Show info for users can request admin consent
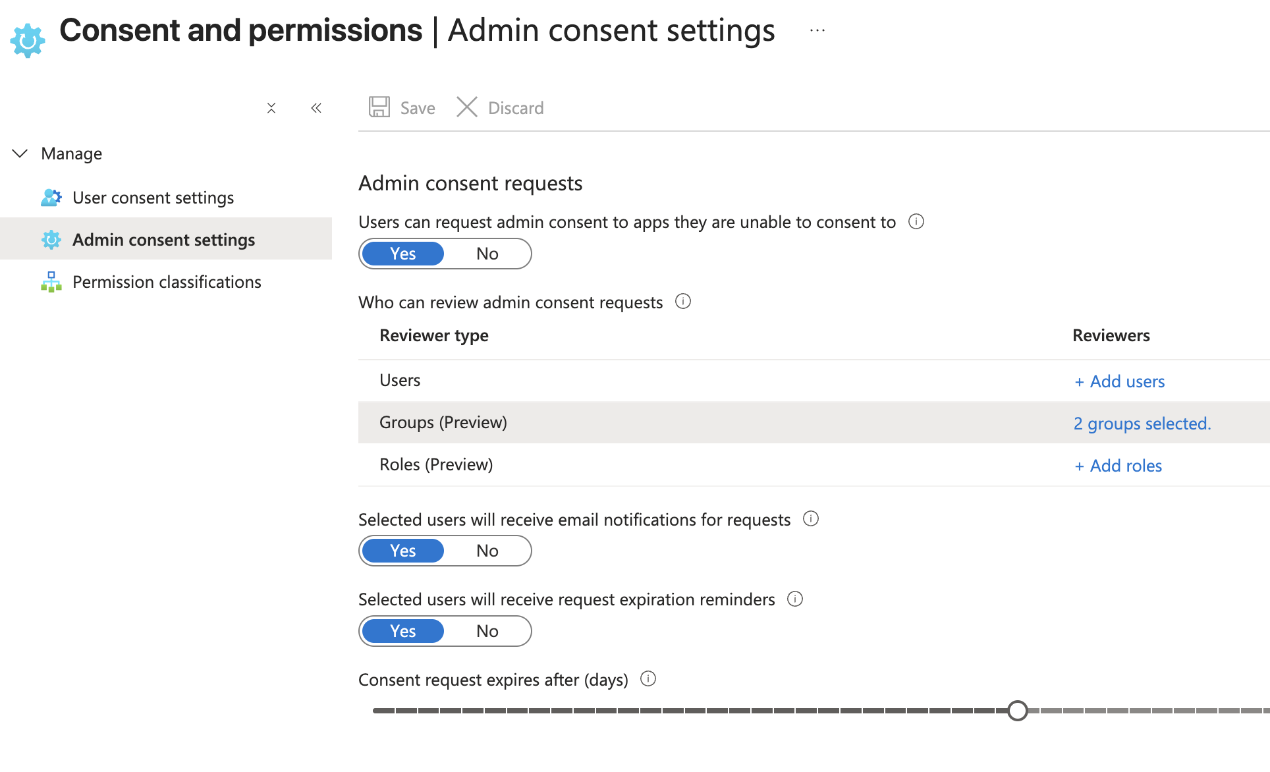 click(x=916, y=221)
